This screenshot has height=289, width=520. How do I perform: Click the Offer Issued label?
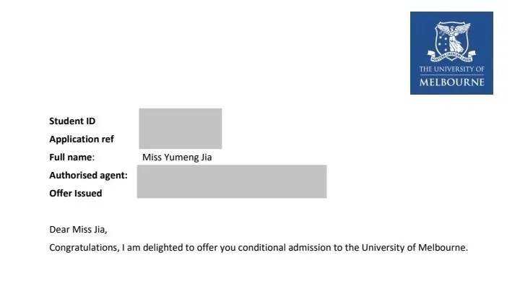click(76, 193)
